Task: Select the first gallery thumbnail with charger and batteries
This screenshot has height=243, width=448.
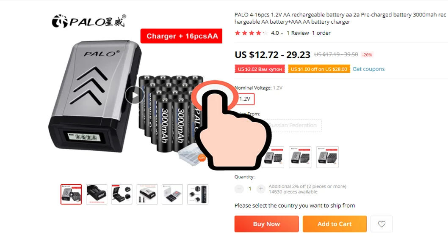Action: (71, 194)
